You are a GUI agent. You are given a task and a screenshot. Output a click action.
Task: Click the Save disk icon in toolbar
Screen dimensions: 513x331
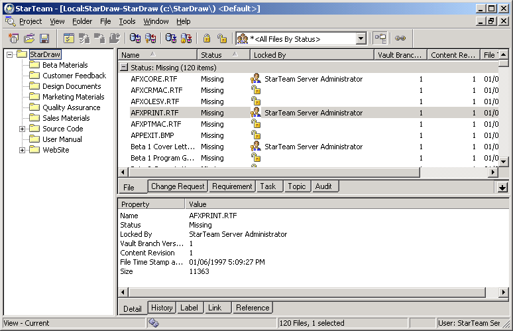click(x=45, y=38)
